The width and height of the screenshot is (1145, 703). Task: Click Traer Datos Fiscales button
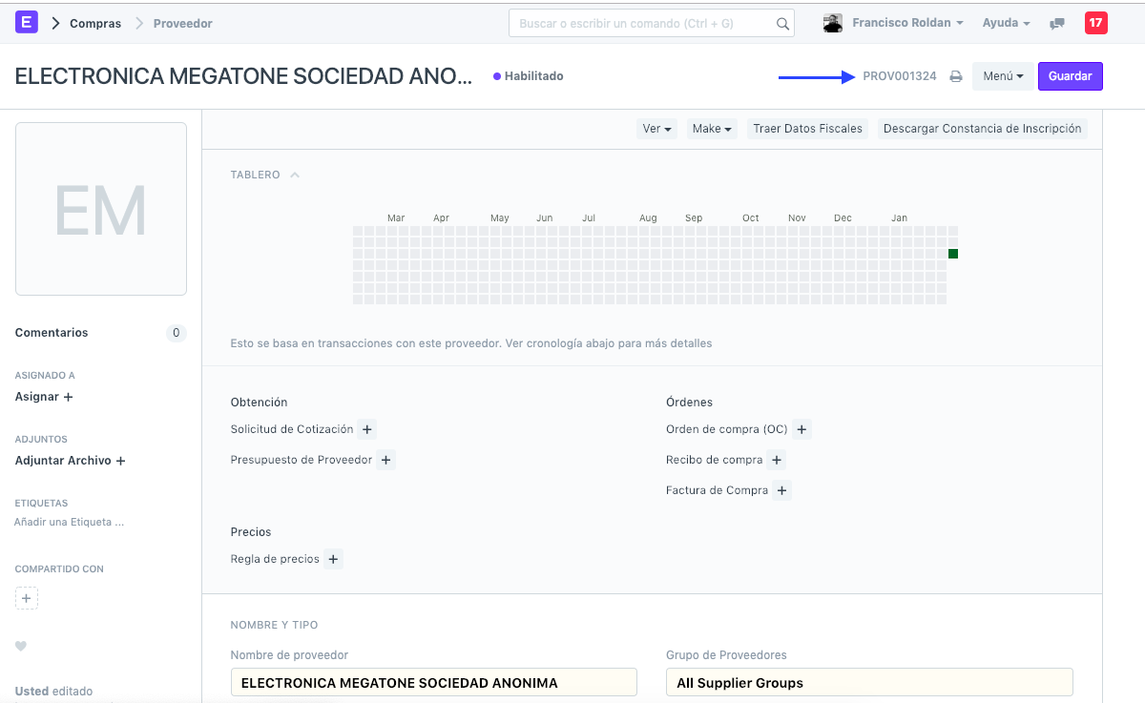click(x=807, y=129)
